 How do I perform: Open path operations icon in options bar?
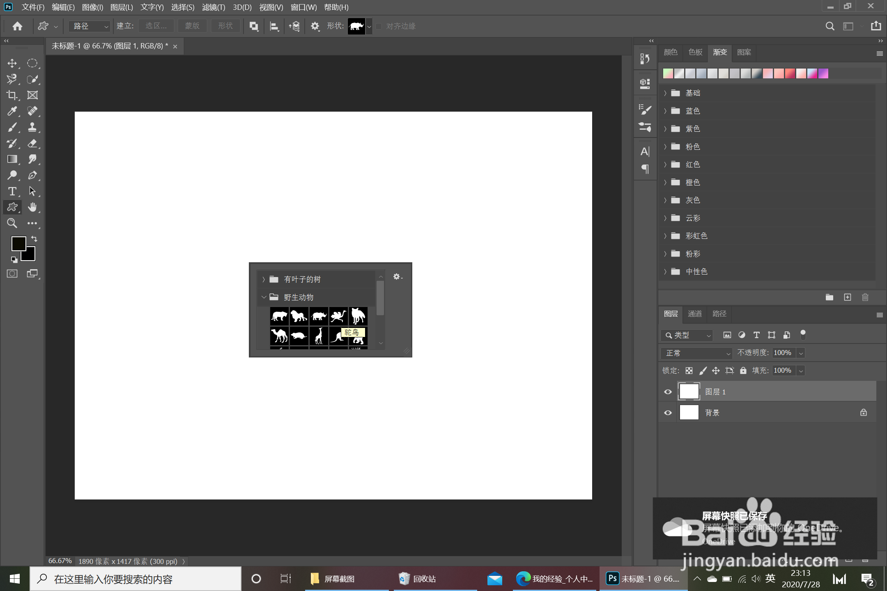coord(254,26)
